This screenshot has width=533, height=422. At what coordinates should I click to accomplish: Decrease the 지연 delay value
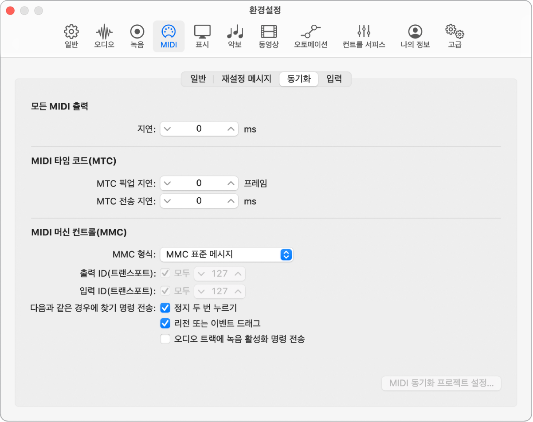pyautogui.click(x=167, y=129)
